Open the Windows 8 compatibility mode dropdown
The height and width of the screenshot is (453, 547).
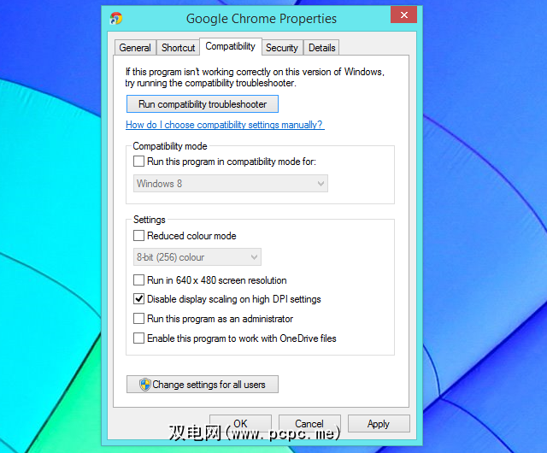tap(231, 184)
